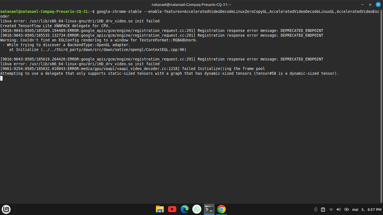Open the sound volume control
This screenshot has height=215, width=383.
[338, 209]
